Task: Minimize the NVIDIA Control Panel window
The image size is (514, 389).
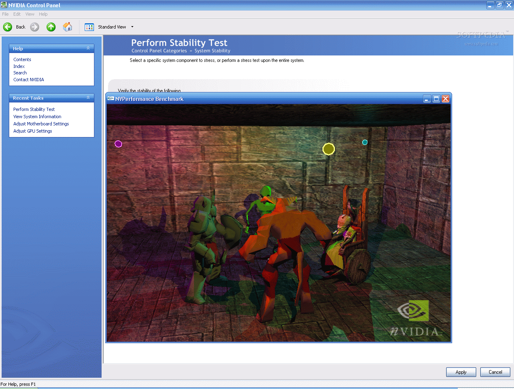Action: 490,5
